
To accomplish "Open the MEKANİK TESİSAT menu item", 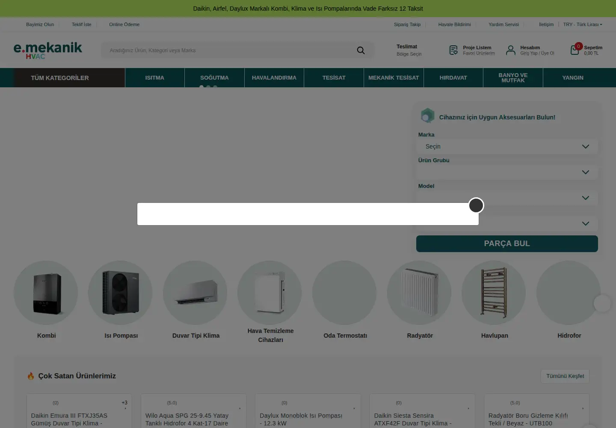I will pyautogui.click(x=394, y=77).
